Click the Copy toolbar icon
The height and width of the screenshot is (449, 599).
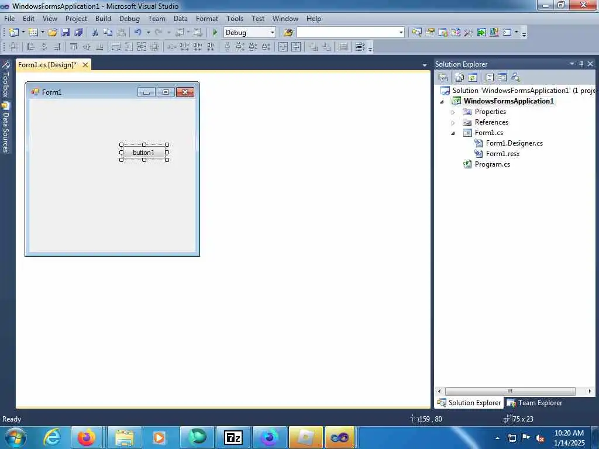[108, 33]
